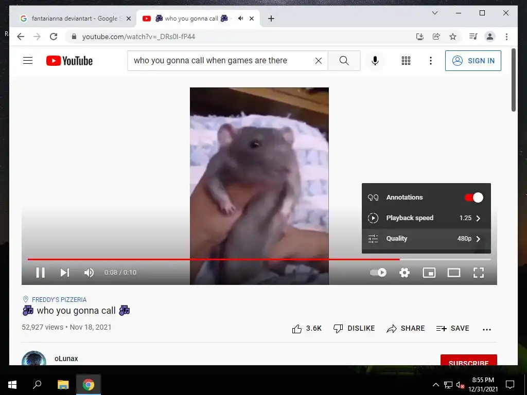This screenshot has width=527, height=395.
Task: Click the DISLIKE button
Action: 354,329
